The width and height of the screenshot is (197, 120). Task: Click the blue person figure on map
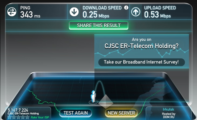point(93,96)
